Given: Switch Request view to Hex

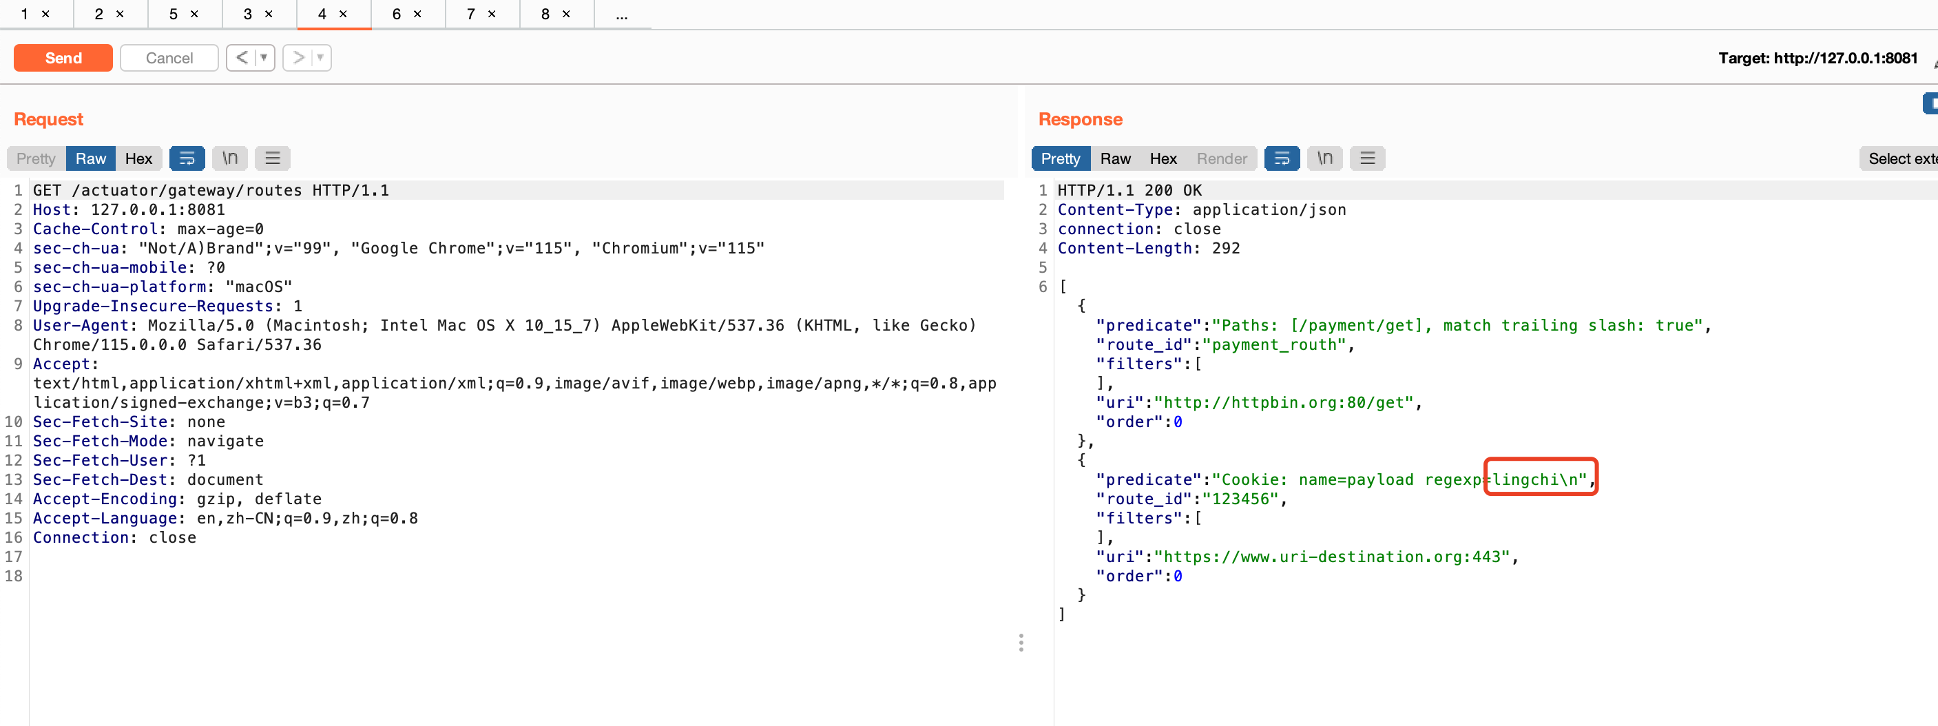Looking at the screenshot, I should [x=138, y=158].
